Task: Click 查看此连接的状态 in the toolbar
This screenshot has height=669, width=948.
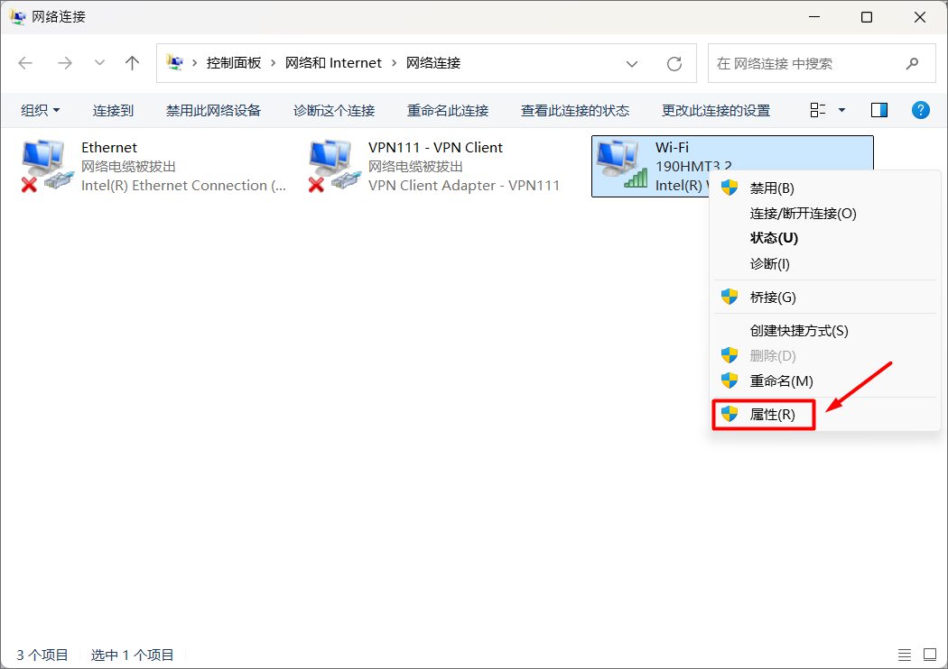Action: 575,111
